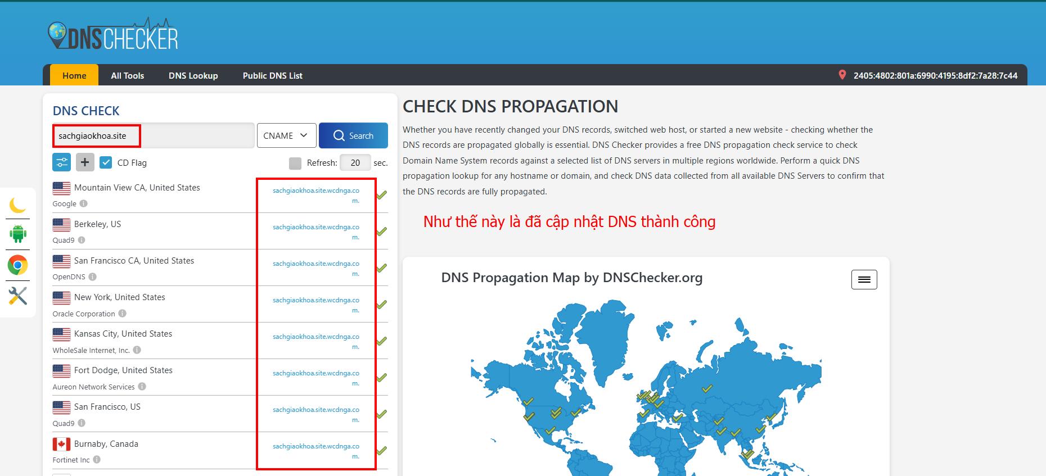Click the Mountain View CNAME result link
Screen dimensions: 1046x476
pos(316,195)
